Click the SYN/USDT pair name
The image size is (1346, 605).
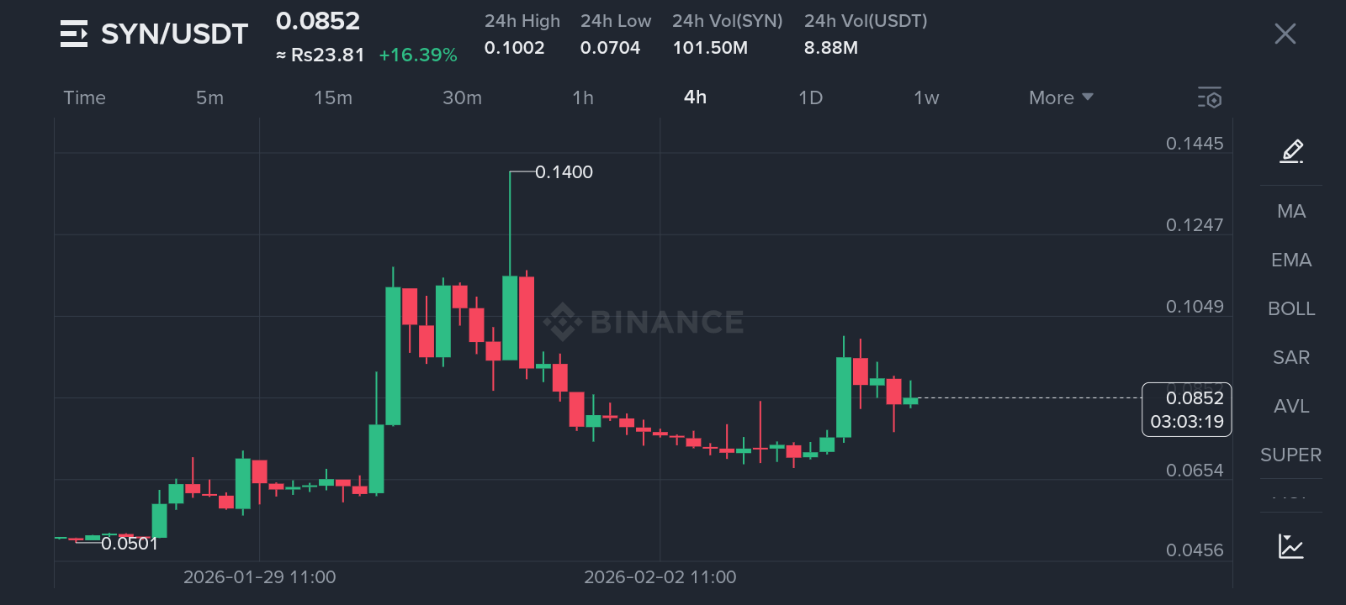(x=174, y=34)
